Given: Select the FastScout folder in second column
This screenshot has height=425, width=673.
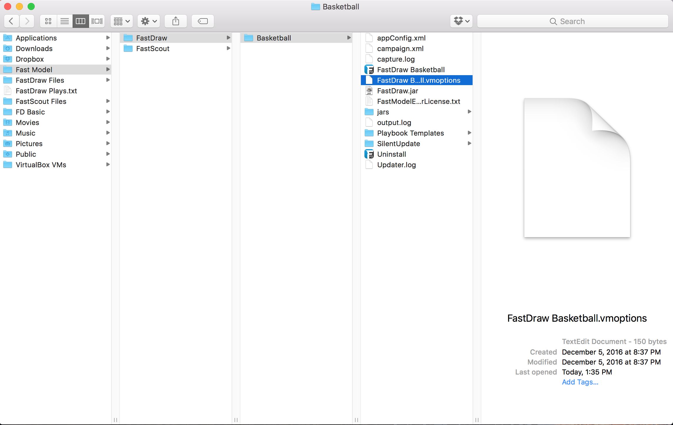Looking at the screenshot, I should (x=176, y=48).
